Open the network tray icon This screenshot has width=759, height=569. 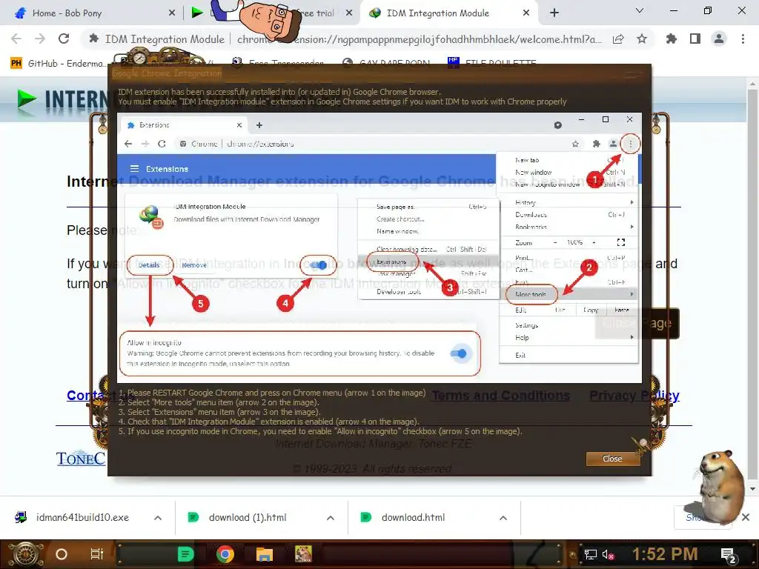[591, 554]
